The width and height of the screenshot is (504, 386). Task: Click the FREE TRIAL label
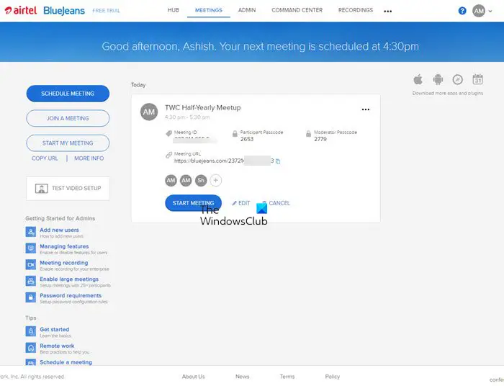click(106, 11)
